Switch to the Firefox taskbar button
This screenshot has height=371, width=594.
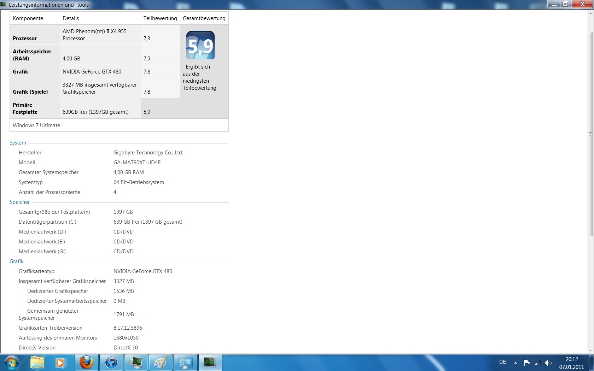(x=86, y=363)
